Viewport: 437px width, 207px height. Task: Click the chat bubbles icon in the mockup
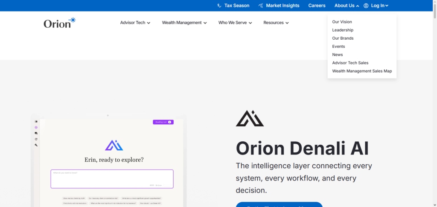(x=36, y=133)
